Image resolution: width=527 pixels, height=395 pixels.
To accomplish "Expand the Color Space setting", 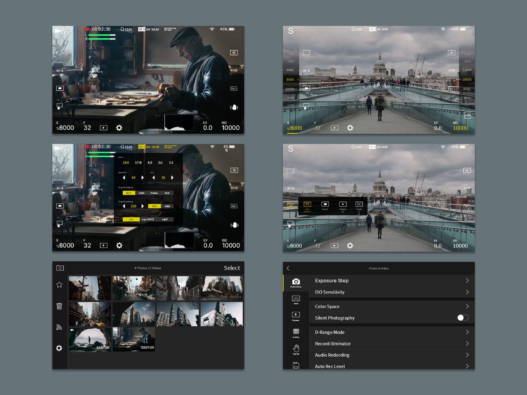I will coord(392,306).
